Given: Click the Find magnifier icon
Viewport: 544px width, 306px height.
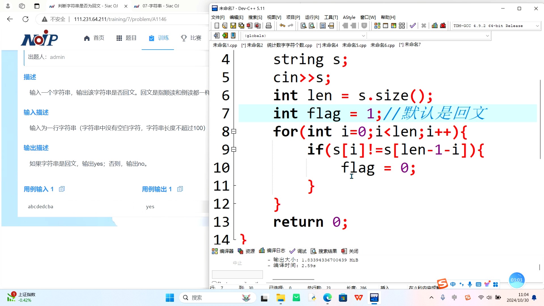Looking at the screenshot, I should click(303, 26).
